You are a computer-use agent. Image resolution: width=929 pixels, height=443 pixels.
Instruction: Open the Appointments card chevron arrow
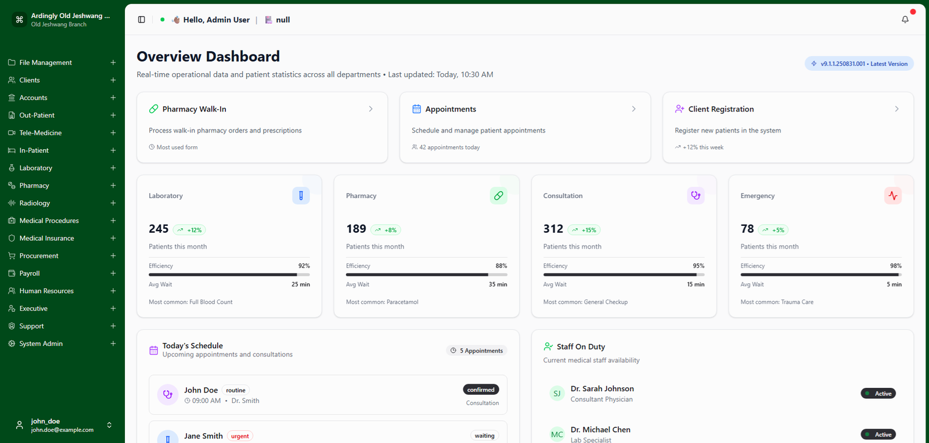633,109
